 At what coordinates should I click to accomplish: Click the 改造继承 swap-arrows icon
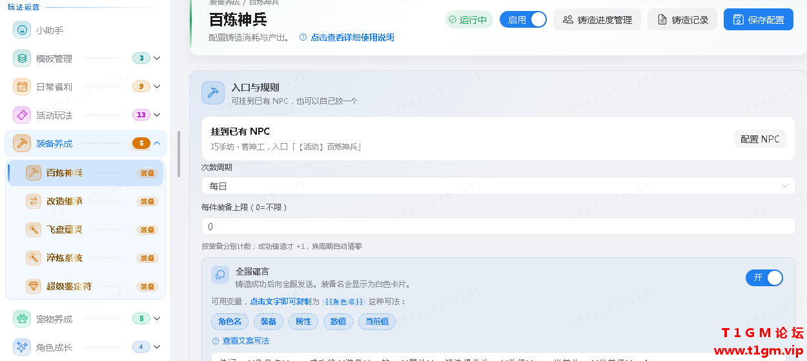(x=34, y=201)
